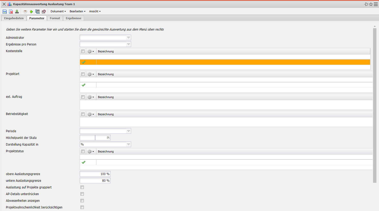The height and width of the screenshot is (211, 379).
Task: Edit the untere Auslastungsgrenze 80 % field
Action: click(x=95, y=180)
